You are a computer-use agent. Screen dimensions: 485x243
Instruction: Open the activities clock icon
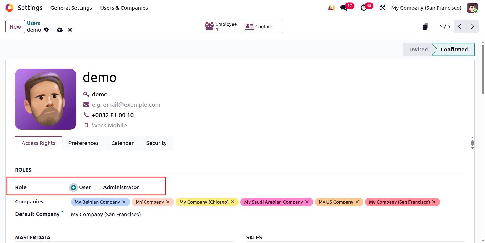click(x=363, y=8)
